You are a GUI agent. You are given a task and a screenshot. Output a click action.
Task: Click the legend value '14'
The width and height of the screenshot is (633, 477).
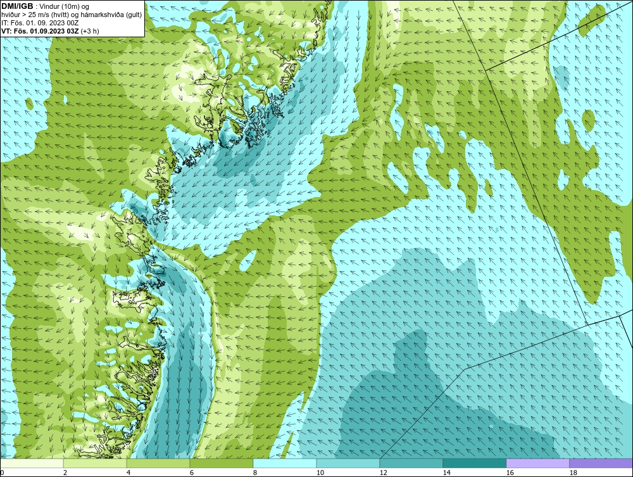(x=446, y=473)
